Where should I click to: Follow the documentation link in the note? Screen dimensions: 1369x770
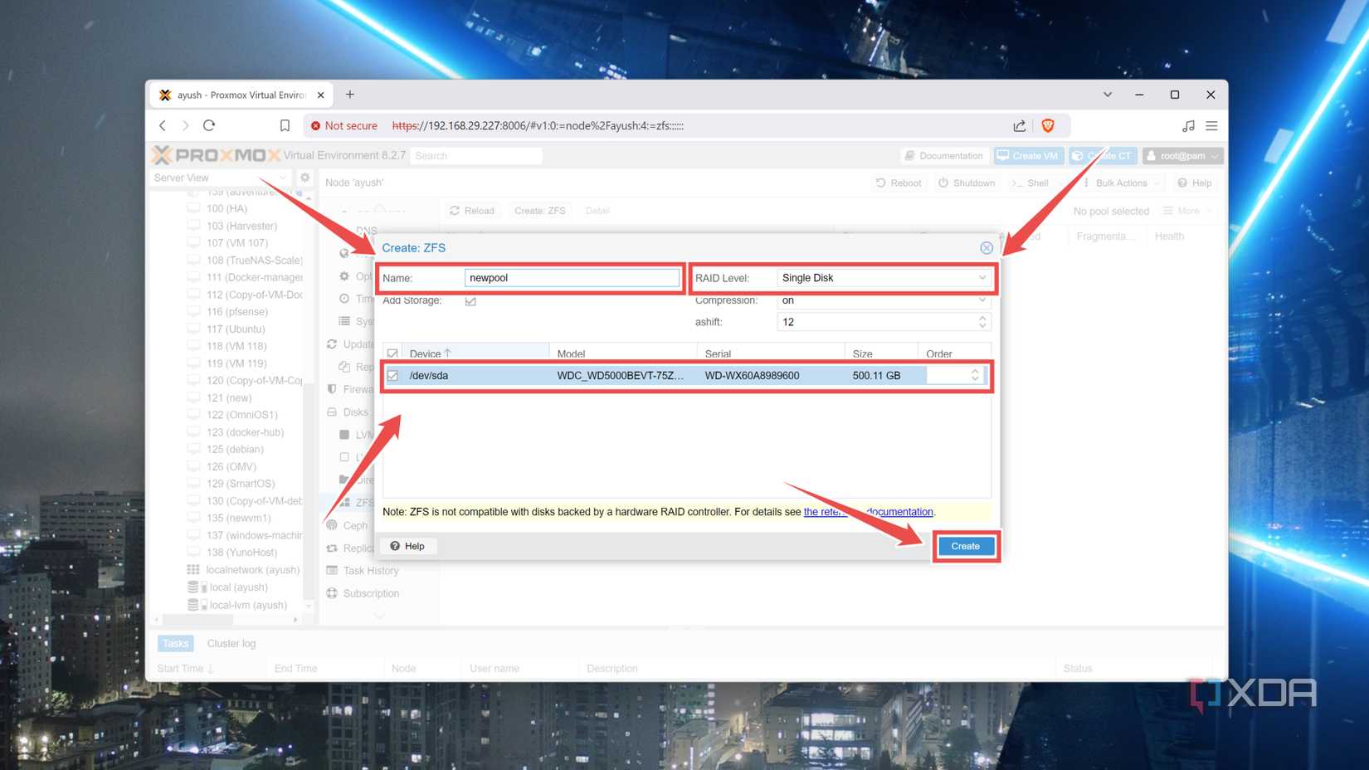coord(899,511)
